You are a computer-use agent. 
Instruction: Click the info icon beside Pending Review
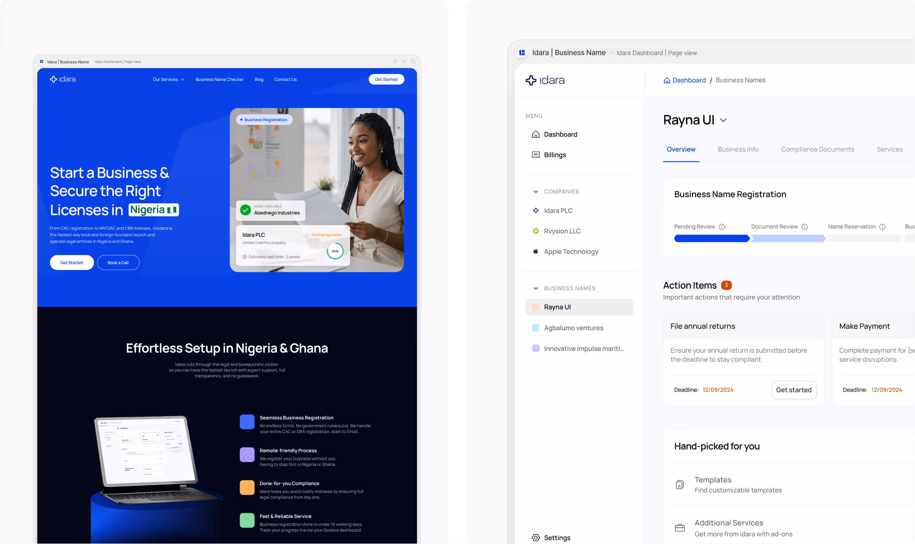722,227
